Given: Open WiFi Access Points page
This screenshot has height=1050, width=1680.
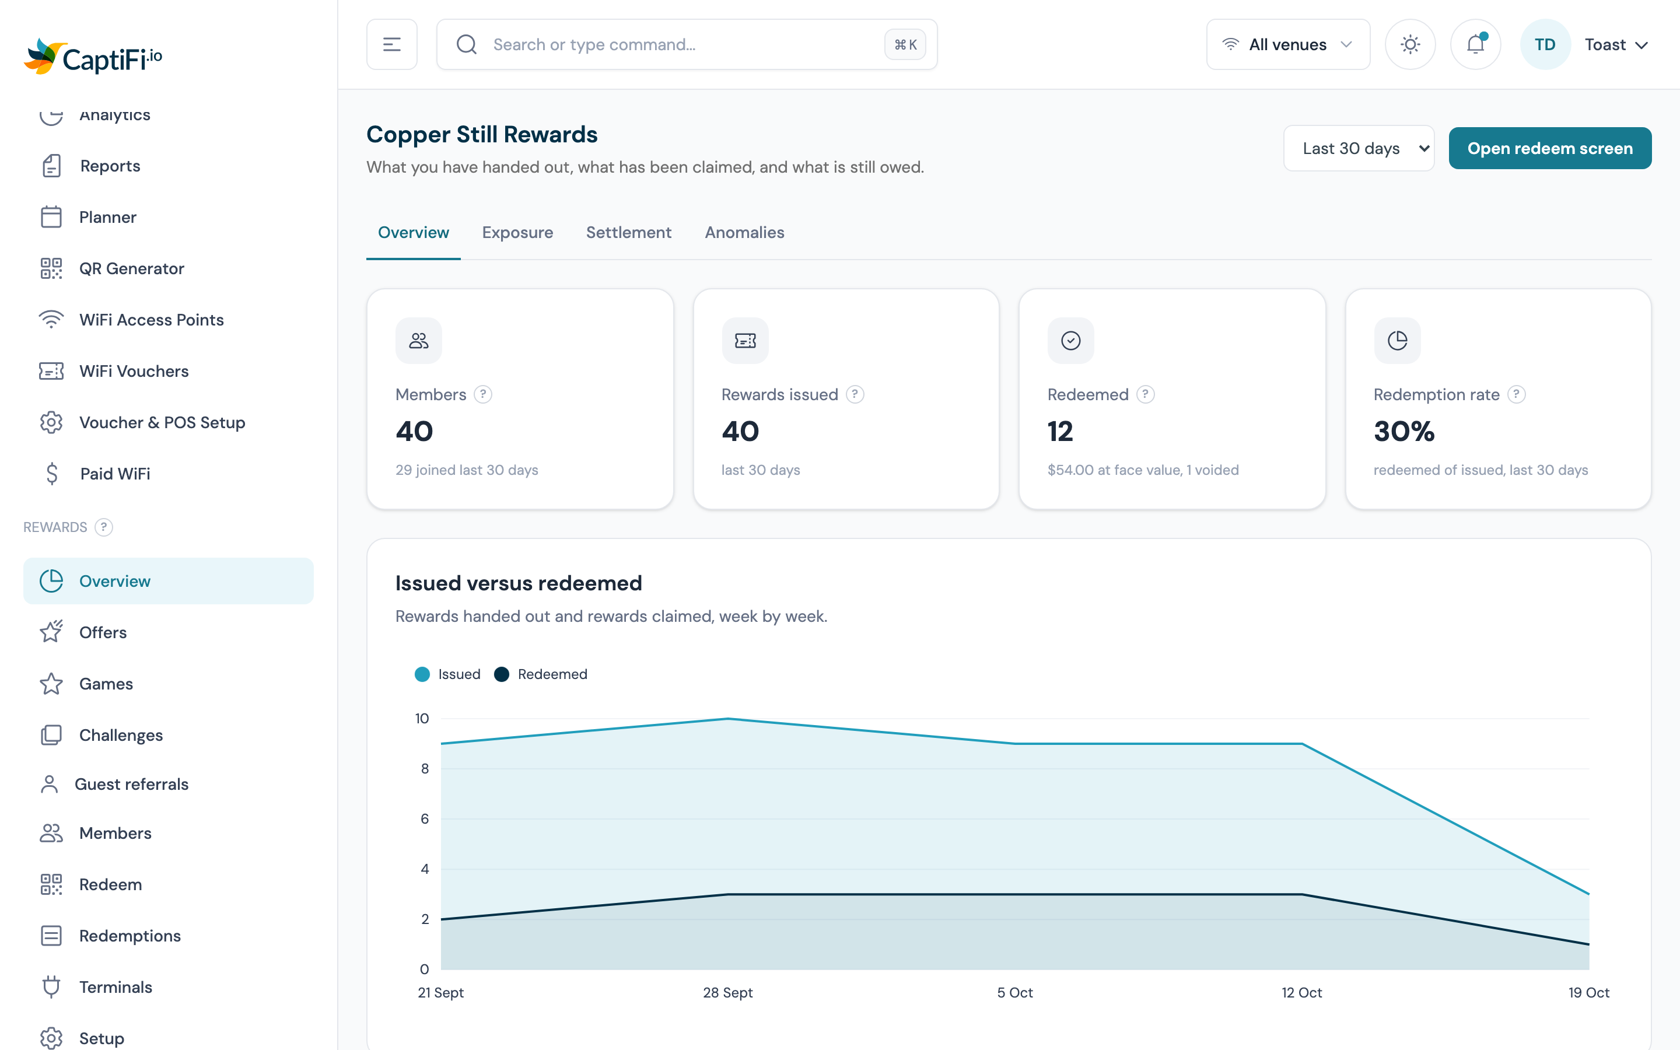Looking at the screenshot, I should tap(168, 320).
